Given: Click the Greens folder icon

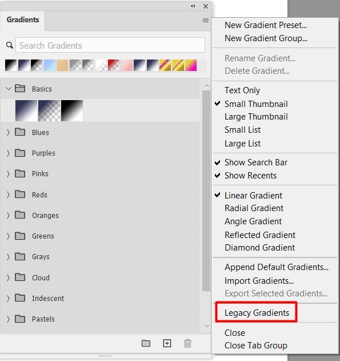Looking at the screenshot, I should coord(20,236).
